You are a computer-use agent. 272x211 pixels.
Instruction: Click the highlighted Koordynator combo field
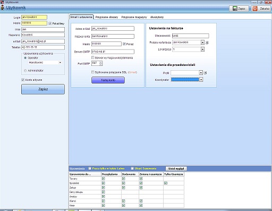185,80
